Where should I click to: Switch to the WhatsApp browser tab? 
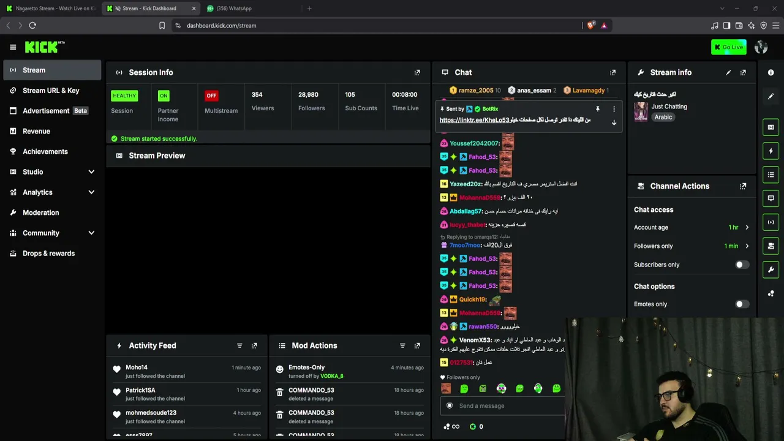tap(251, 9)
